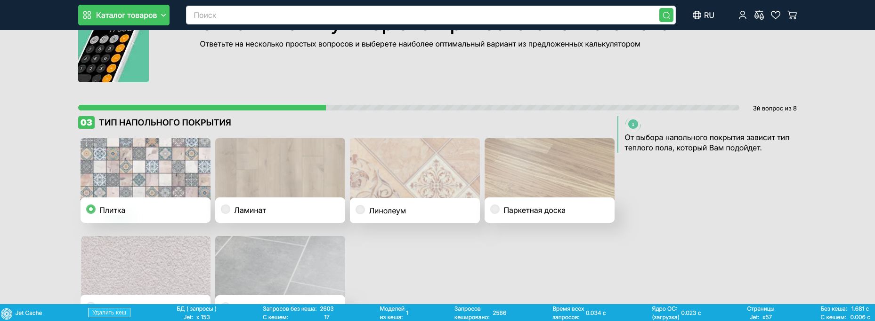Open the product comparison scales icon

pos(759,15)
